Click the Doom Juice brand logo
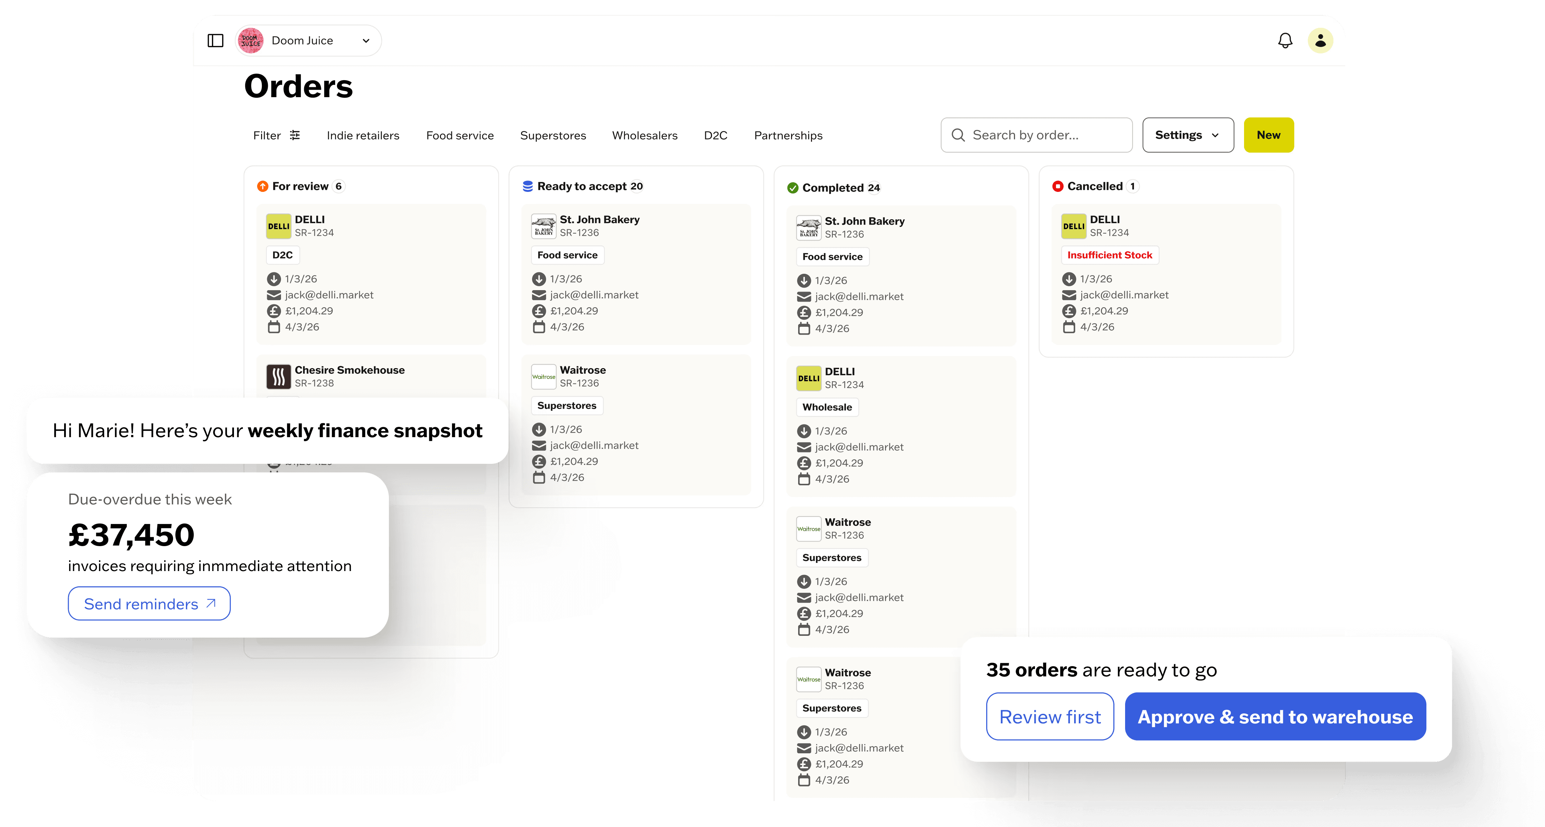 click(x=251, y=40)
